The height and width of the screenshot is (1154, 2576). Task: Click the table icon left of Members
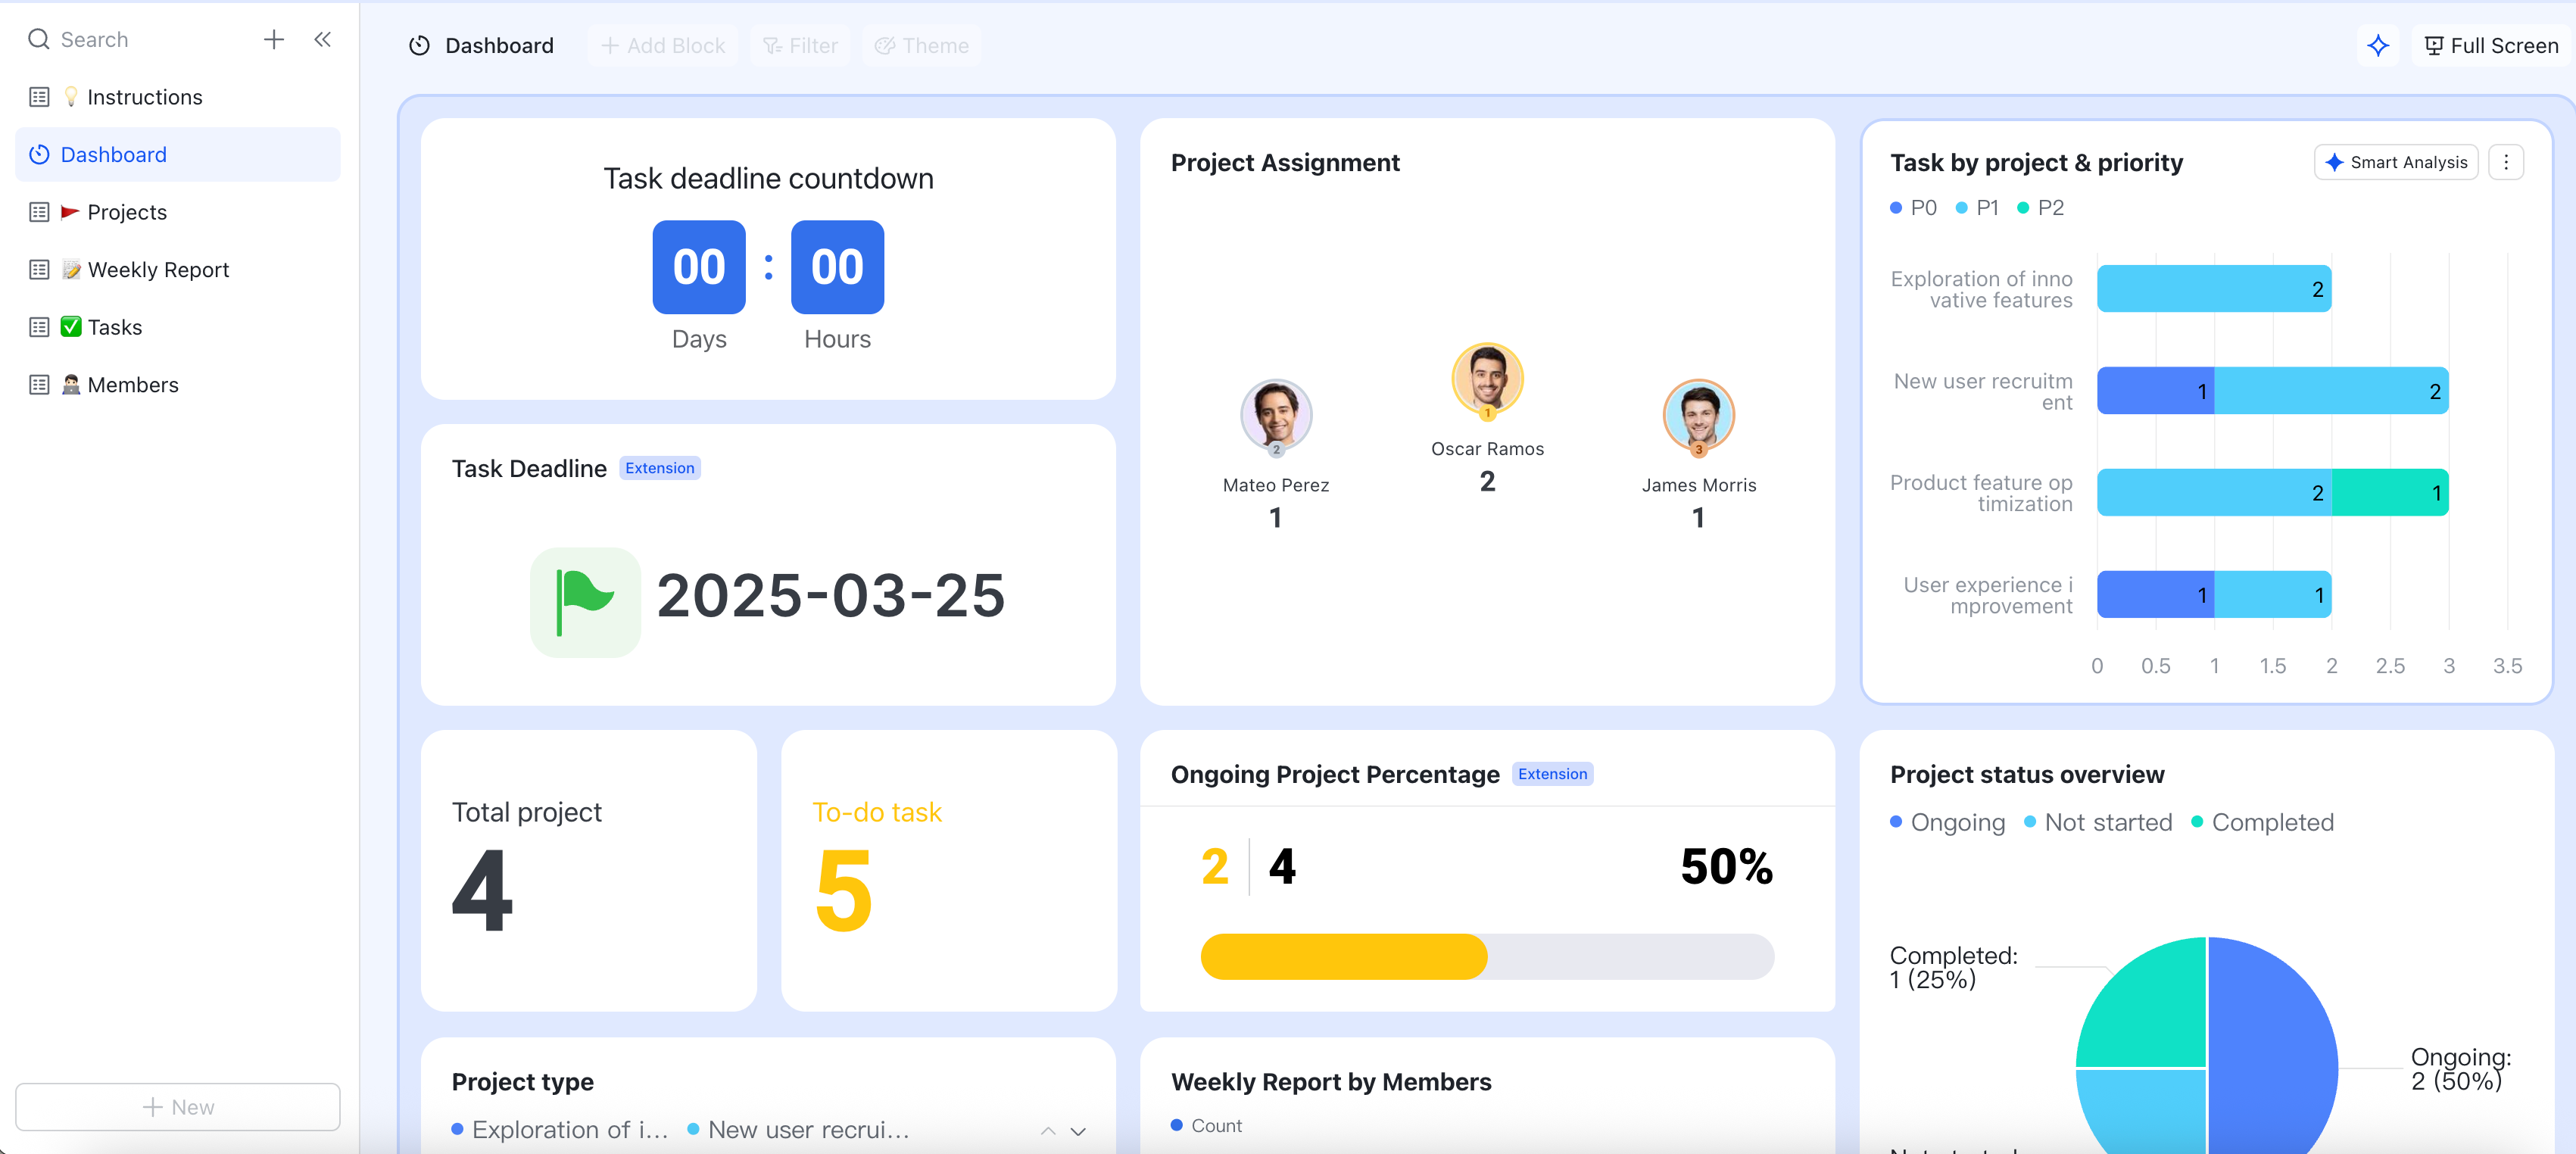point(39,385)
